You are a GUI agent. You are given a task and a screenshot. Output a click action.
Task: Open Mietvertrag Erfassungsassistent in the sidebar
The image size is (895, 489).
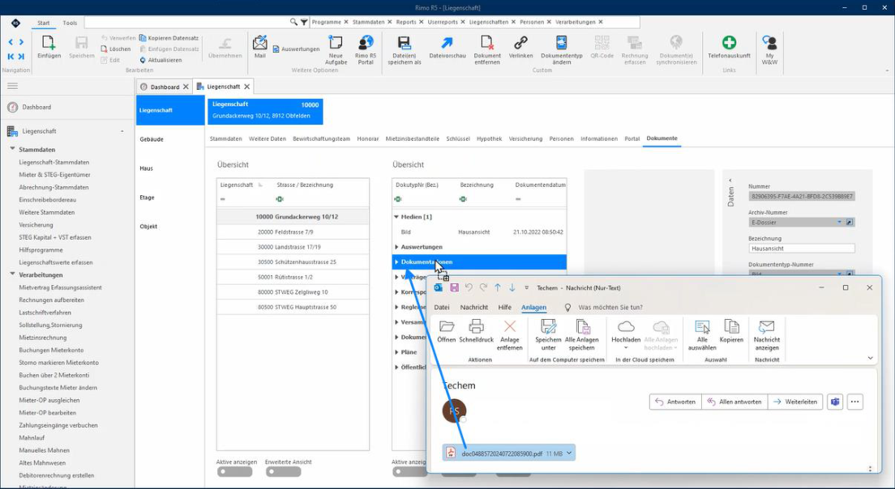61,287
